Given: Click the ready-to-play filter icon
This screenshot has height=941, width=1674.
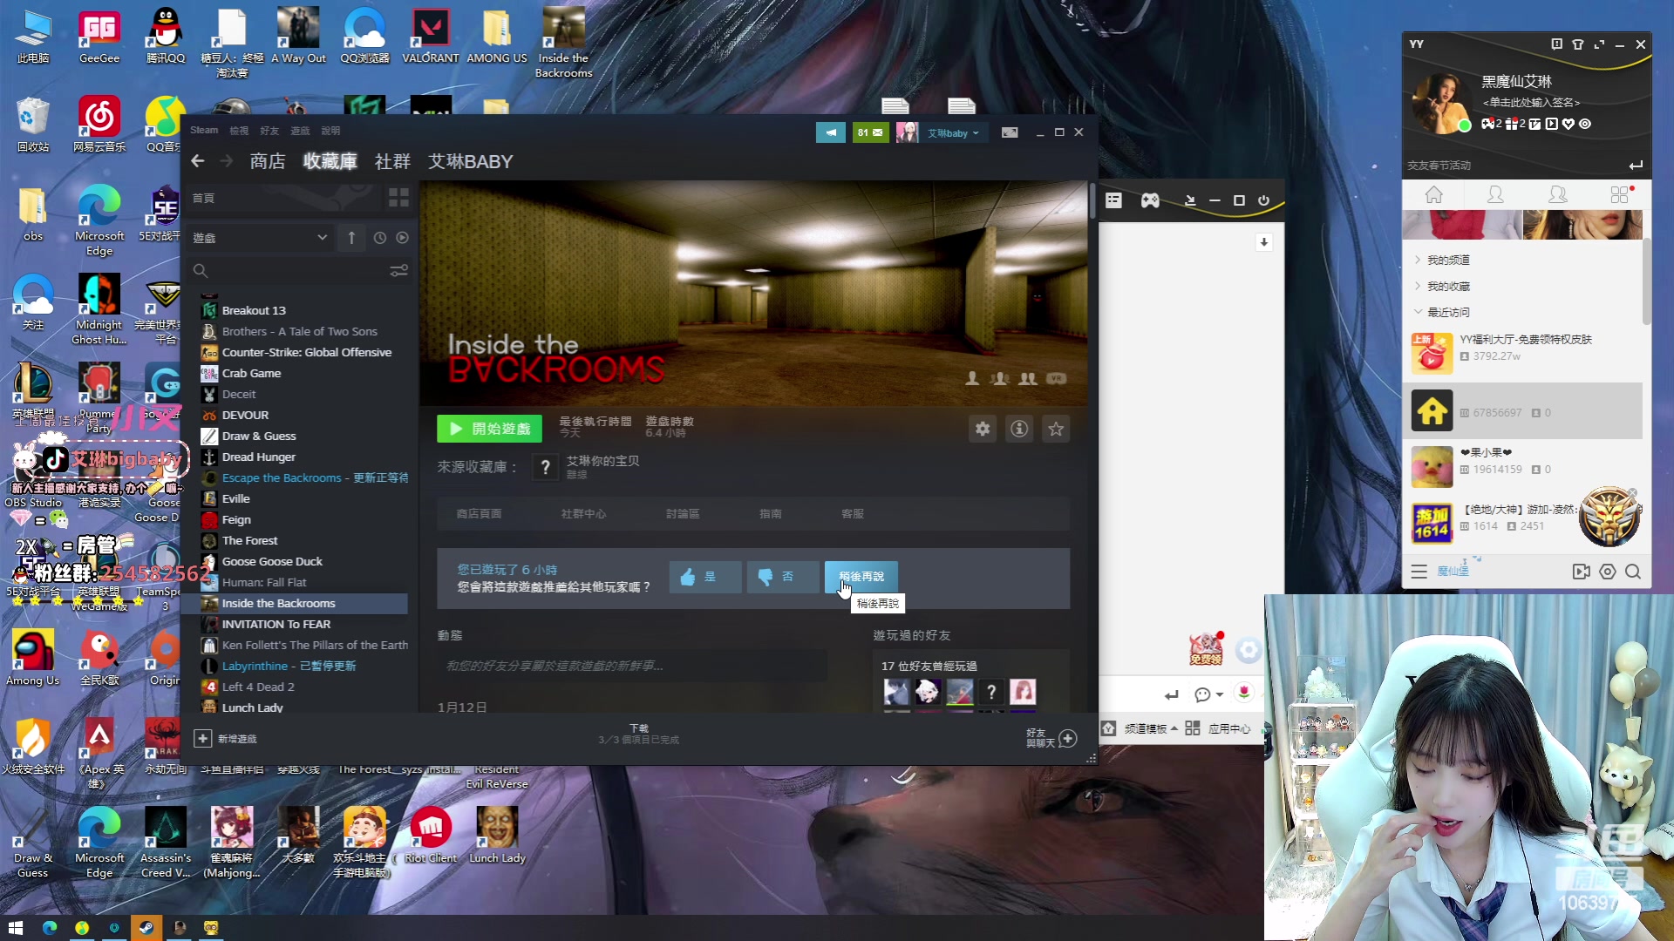Looking at the screenshot, I should pos(402,238).
